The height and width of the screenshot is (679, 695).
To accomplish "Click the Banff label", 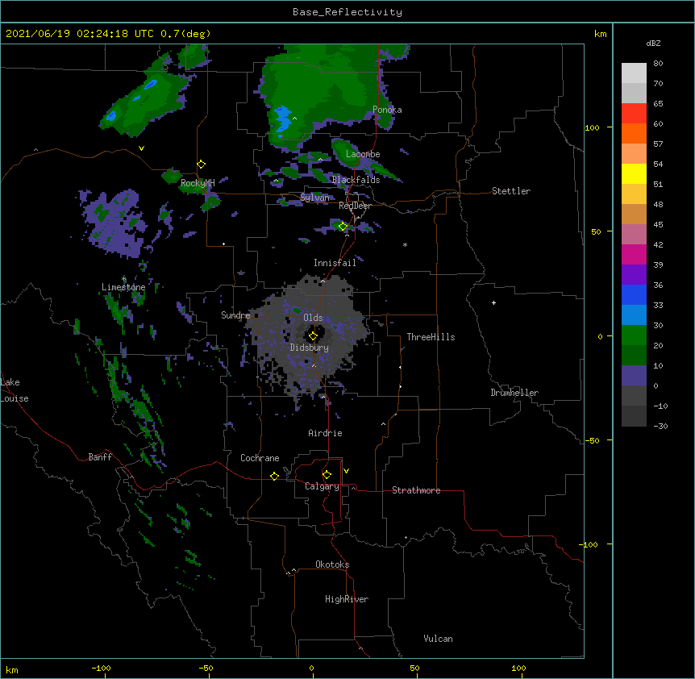I will pos(100,457).
